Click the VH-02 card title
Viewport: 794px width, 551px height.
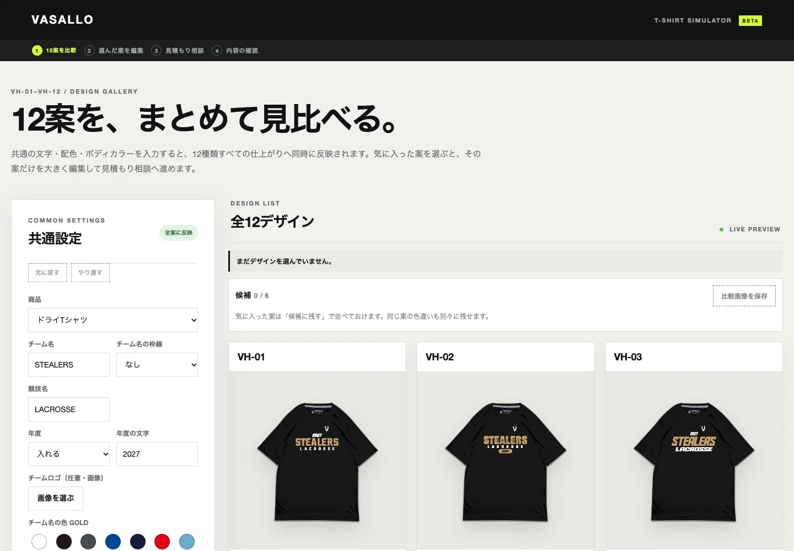pyautogui.click(x=439, y=357)
